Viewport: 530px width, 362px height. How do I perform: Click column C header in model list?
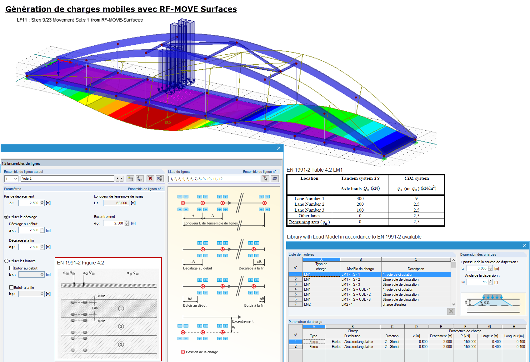pyautogui.click(x=416, y=259)
